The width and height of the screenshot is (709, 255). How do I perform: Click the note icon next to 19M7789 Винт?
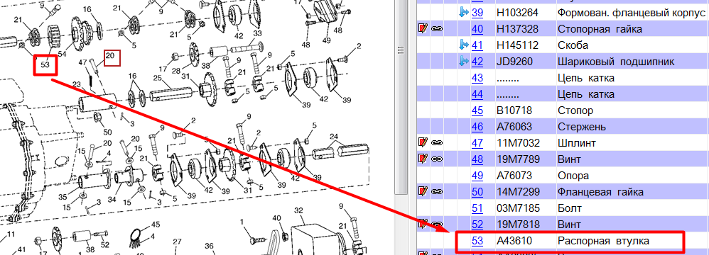[423, 159]
